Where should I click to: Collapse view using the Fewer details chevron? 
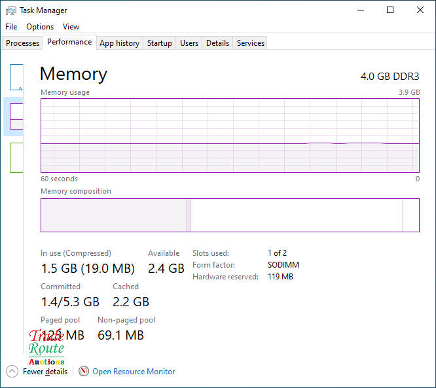tap(12, 371)
